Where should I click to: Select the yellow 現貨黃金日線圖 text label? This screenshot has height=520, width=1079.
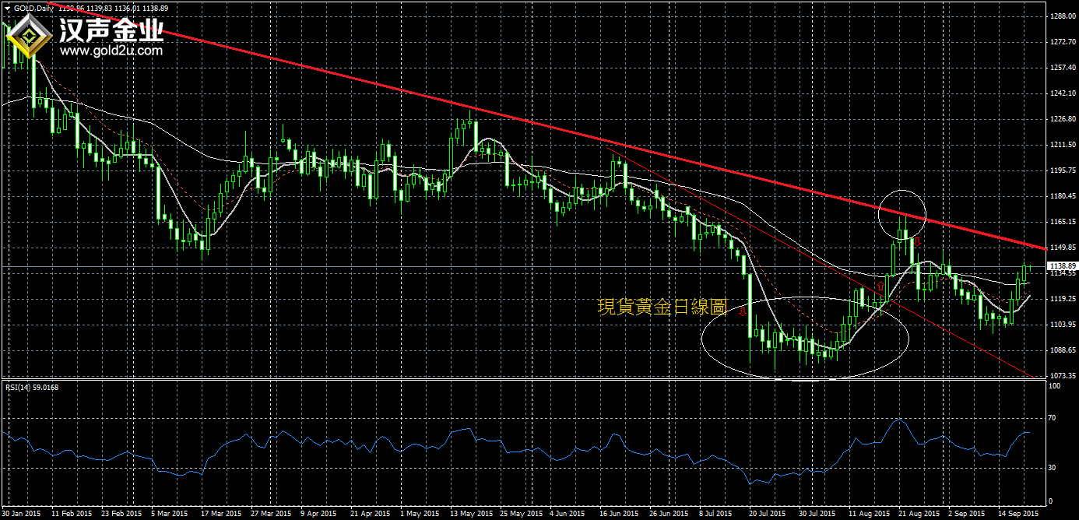tap(662, 307)
